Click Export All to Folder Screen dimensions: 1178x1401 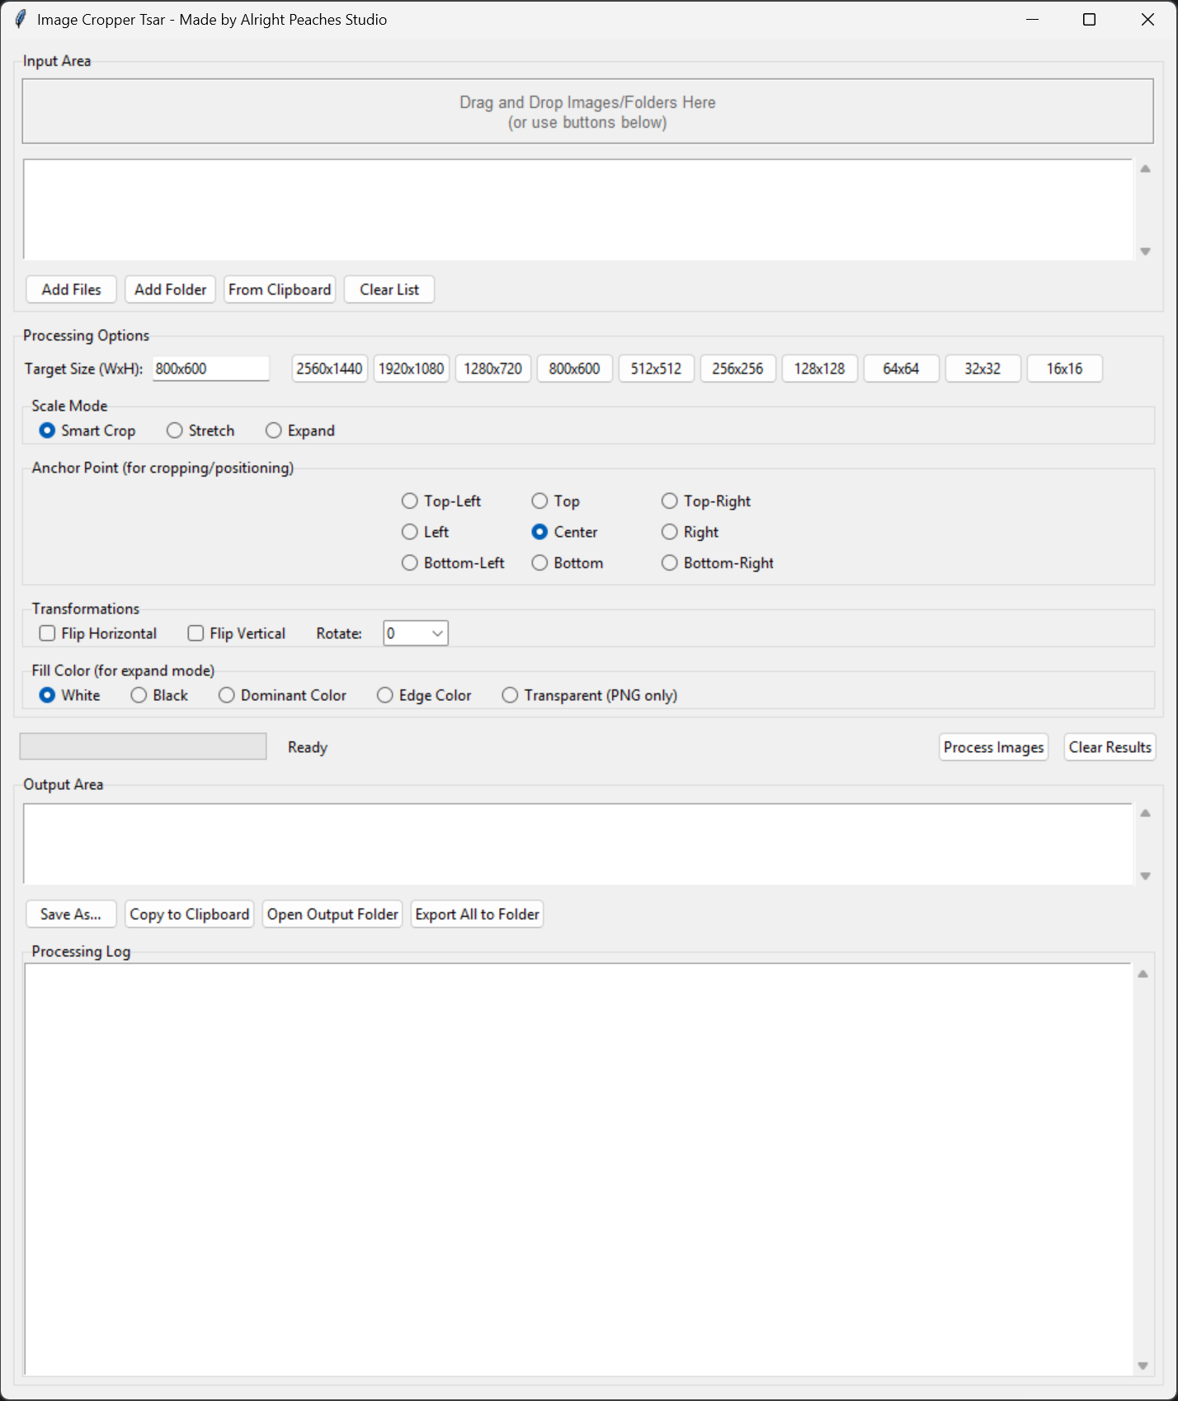[477, 914]
